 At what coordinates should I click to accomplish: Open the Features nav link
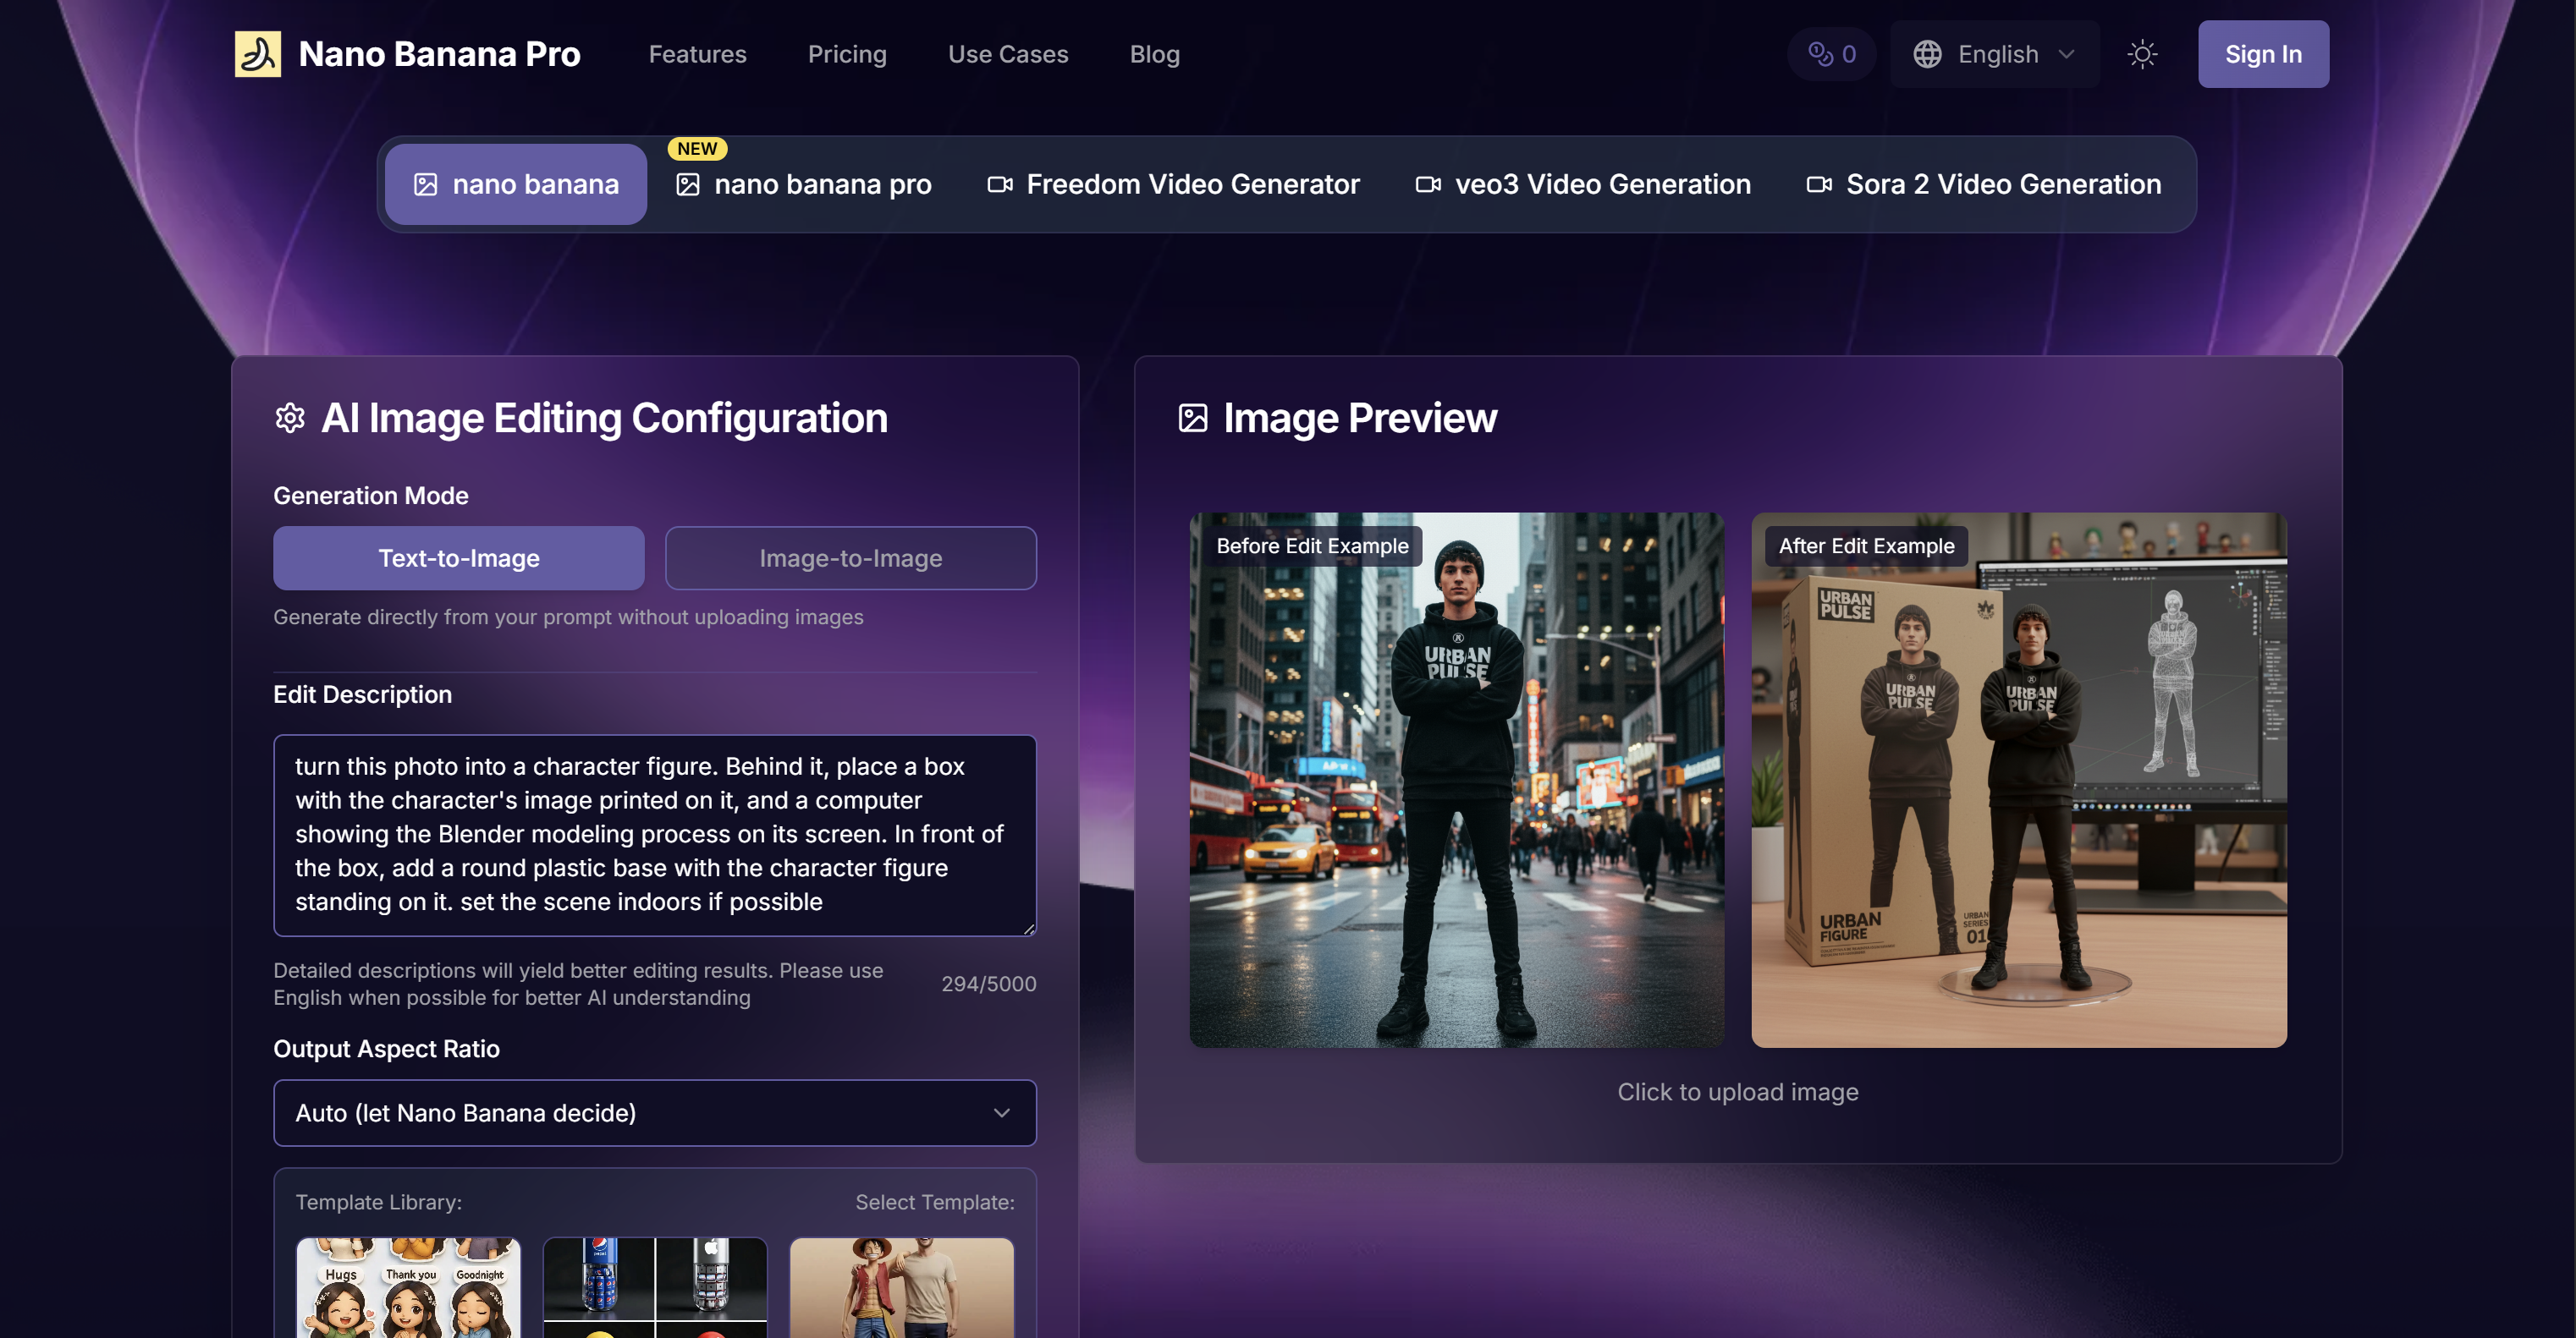tap(697, 54)
